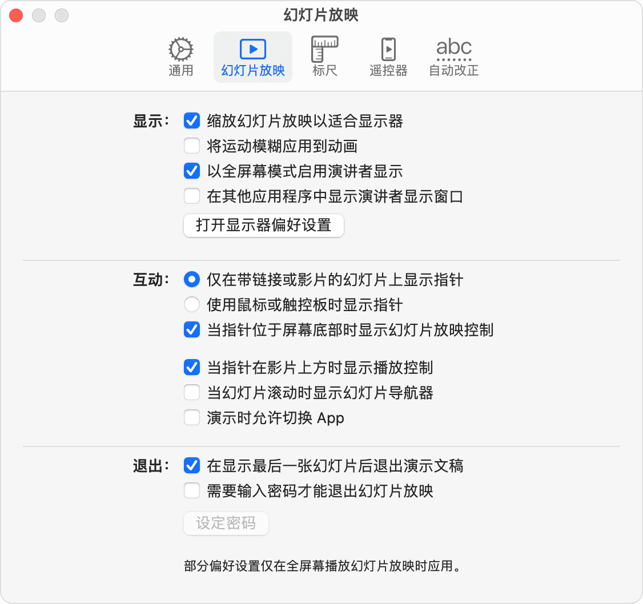Select the 幻灯片放映 slideshow play icon tab
Screen dimensions: 643x604
pos(252,57)
